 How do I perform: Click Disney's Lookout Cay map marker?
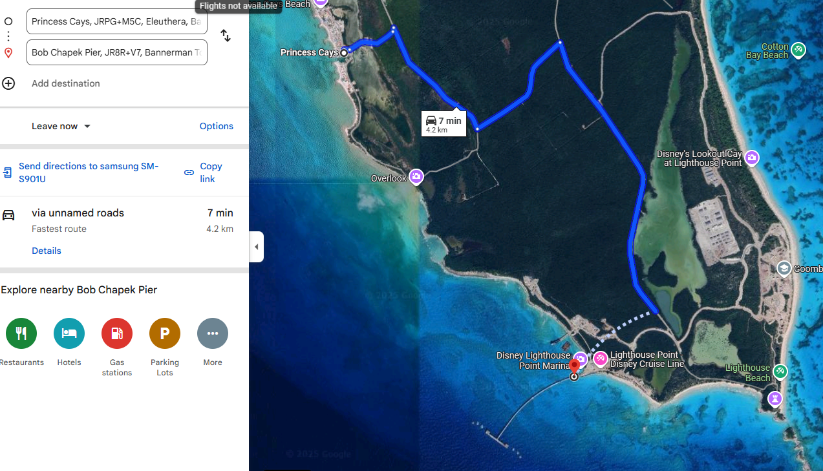coord(751,157)
